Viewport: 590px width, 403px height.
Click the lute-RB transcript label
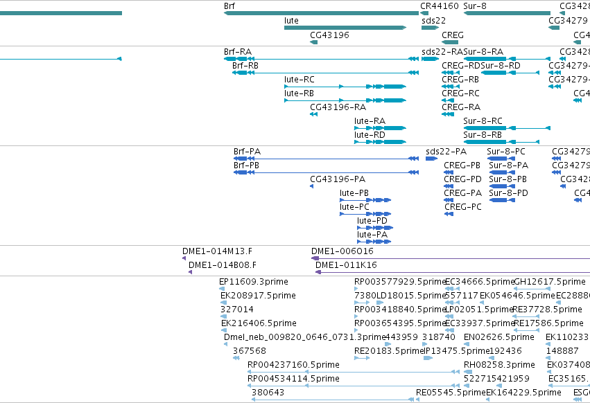point(299,93)
